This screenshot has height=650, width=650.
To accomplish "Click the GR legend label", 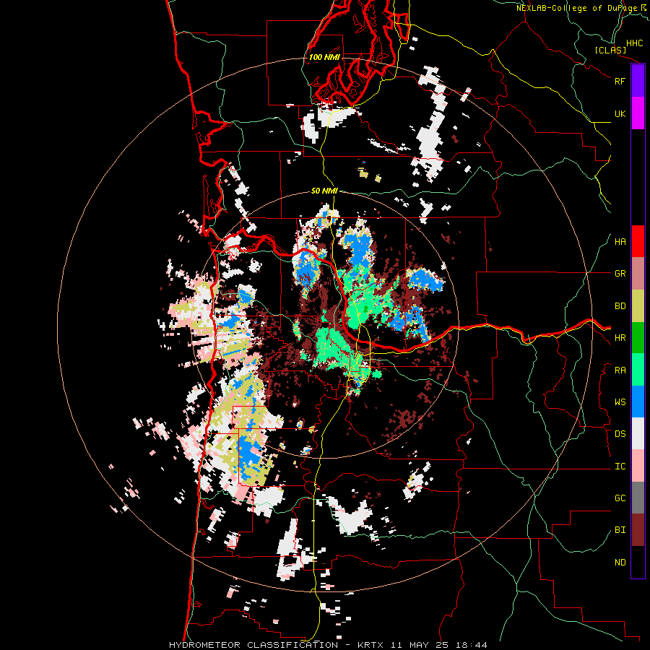I will 620,274.
